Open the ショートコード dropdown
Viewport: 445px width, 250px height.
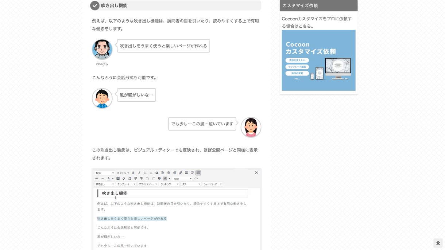tap(212, 184)
